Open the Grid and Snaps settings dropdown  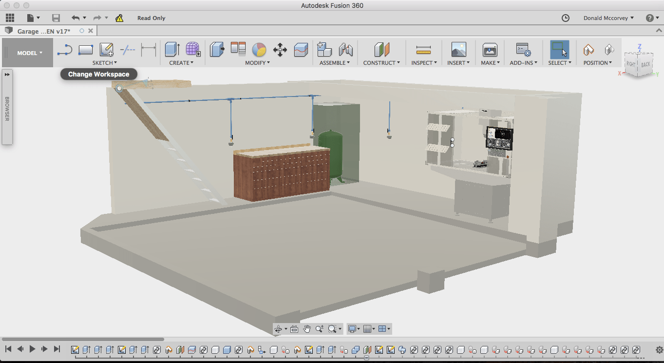point(369,329)
